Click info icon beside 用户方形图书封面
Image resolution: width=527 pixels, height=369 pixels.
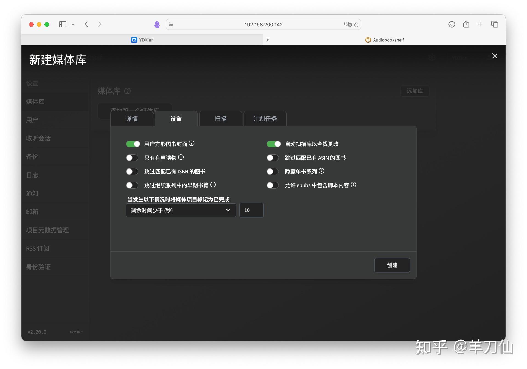coord(192,143)
